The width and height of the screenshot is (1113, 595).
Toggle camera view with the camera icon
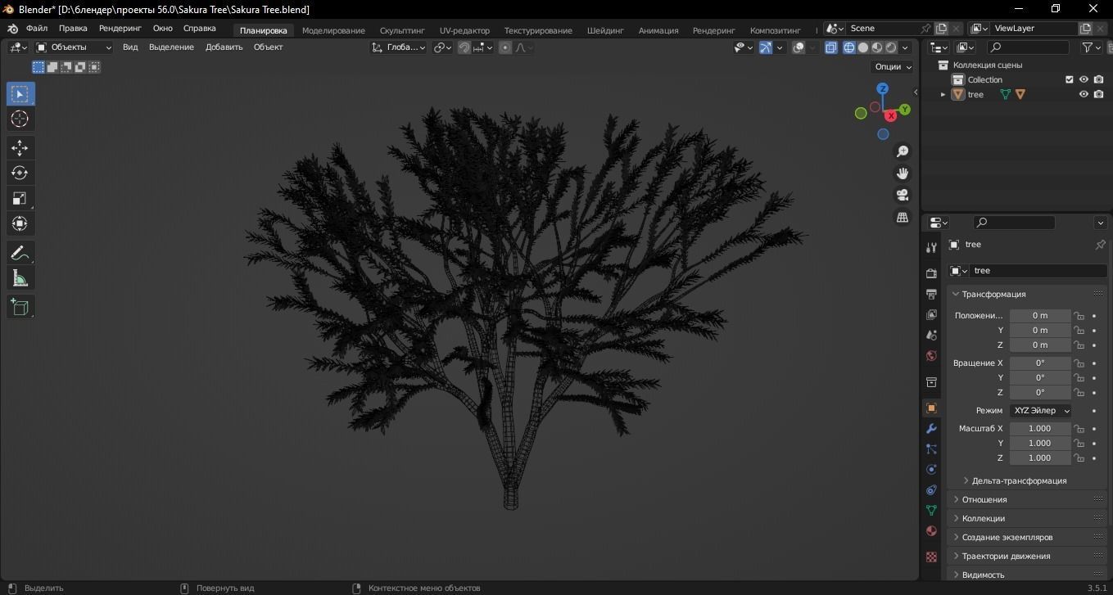pyautogui.click(x=903, y=195)
